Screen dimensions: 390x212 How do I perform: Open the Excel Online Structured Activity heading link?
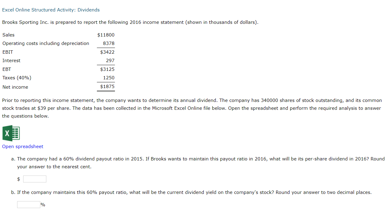tap(51, 10)
